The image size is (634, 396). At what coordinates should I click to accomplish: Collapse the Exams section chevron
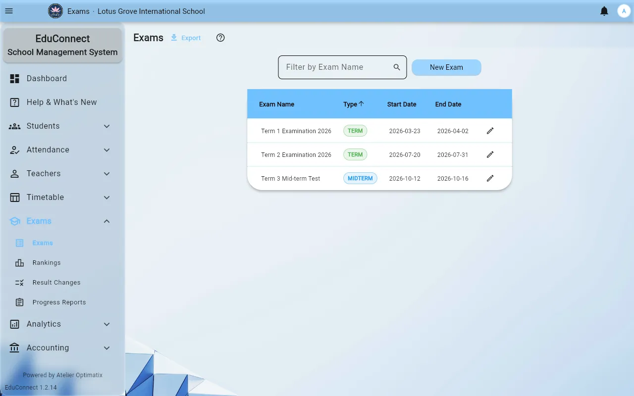(x=107, y=221)
